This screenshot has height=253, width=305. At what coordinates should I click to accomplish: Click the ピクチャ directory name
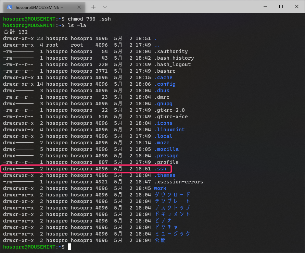point(166,227)
